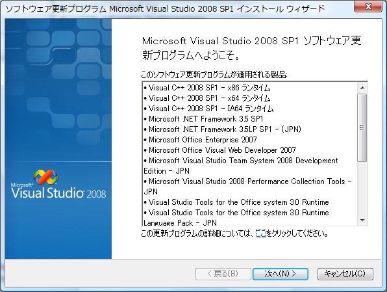Image resolution: width=387 pixels, height=292 pixels.
Task: Close the install wizard window
Action: (368, 7)
